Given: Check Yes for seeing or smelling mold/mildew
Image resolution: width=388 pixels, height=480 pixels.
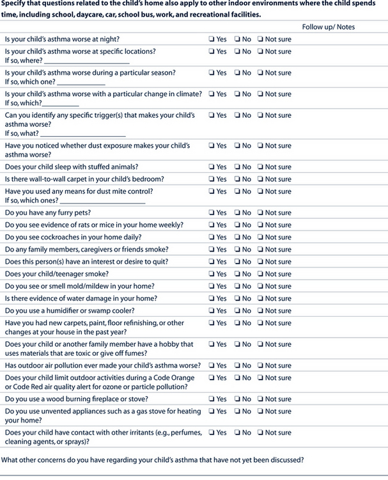Looking at the screenshot, I should [212, 286].
